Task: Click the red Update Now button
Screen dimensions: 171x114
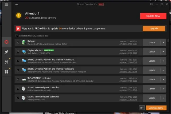Action: click(153, 16)
